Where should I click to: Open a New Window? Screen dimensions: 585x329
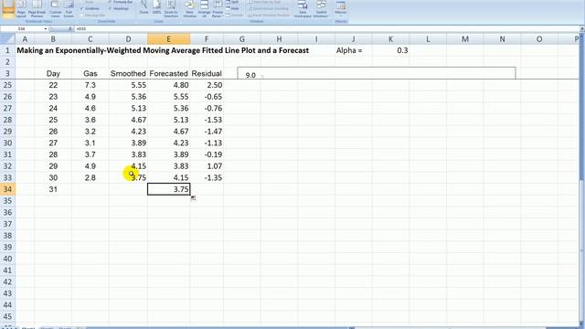(189, 9)
